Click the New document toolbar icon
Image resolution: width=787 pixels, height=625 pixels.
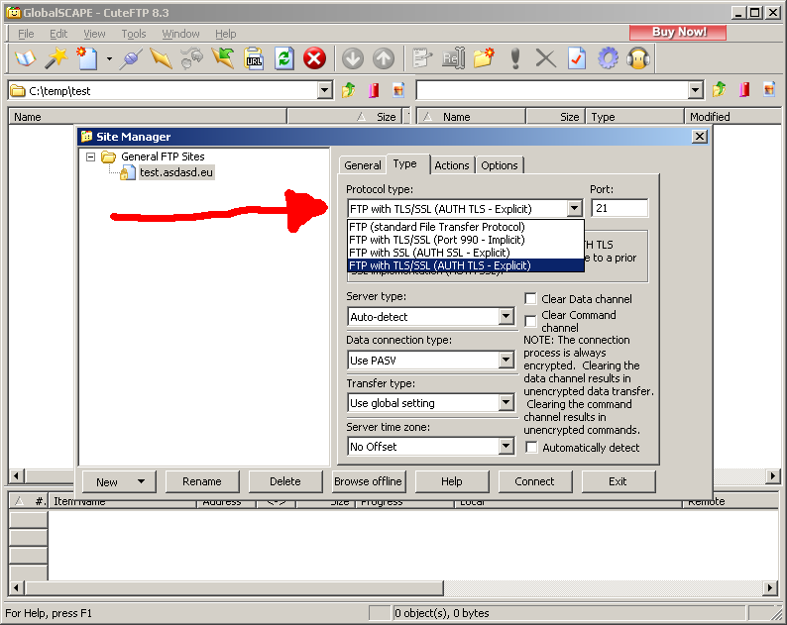pos(87,58)
